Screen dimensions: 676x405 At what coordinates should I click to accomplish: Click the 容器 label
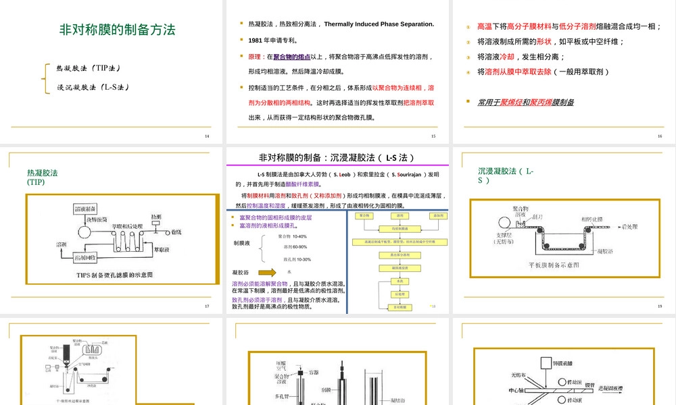click(314, 373)
